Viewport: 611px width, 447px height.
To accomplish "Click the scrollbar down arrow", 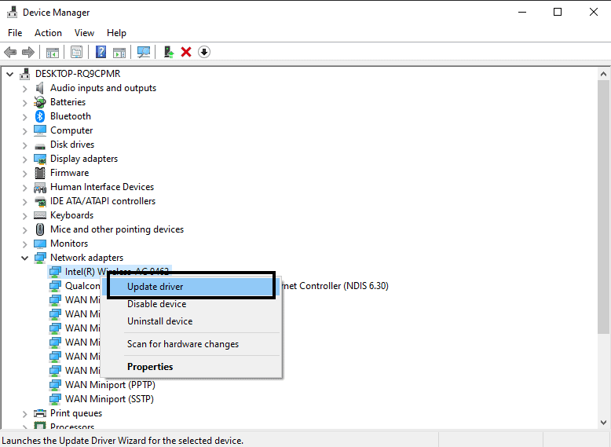I will tap(603, 423).
